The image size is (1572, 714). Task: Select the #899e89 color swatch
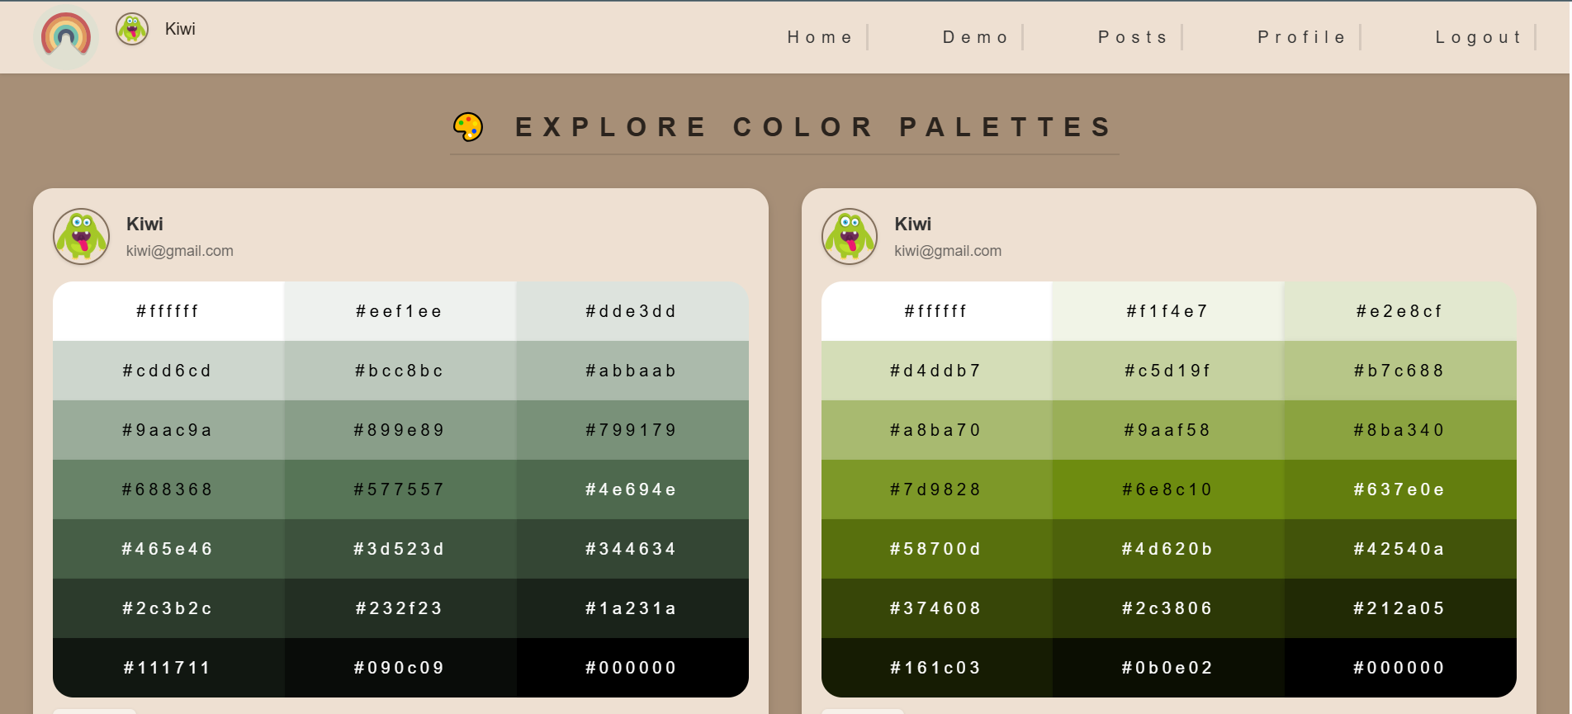click(x=400, y=430)
